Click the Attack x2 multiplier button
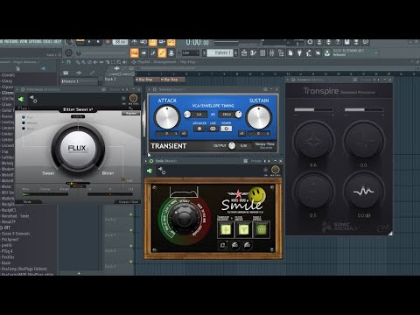The height and width of the screenshot is (315, 420). (184, 134)
